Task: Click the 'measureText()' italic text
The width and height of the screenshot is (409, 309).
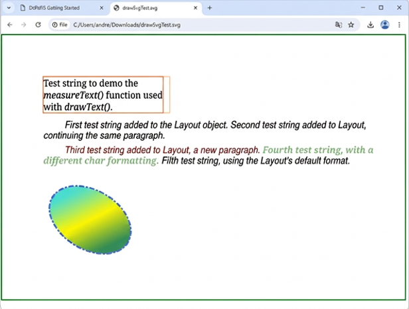Action: [x=74, y=95]
